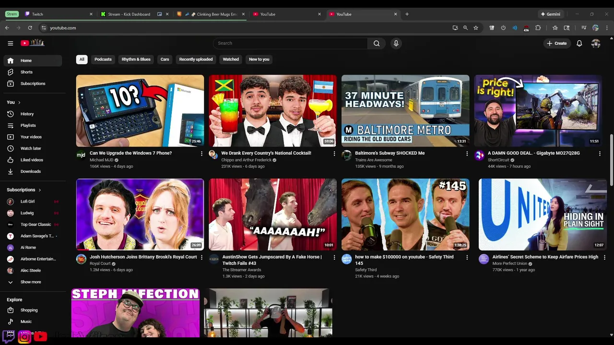The width and height of the screenshot is (614, 345).
Task: Open options for Baltimore's Subway video
Action: pos(467,153)
